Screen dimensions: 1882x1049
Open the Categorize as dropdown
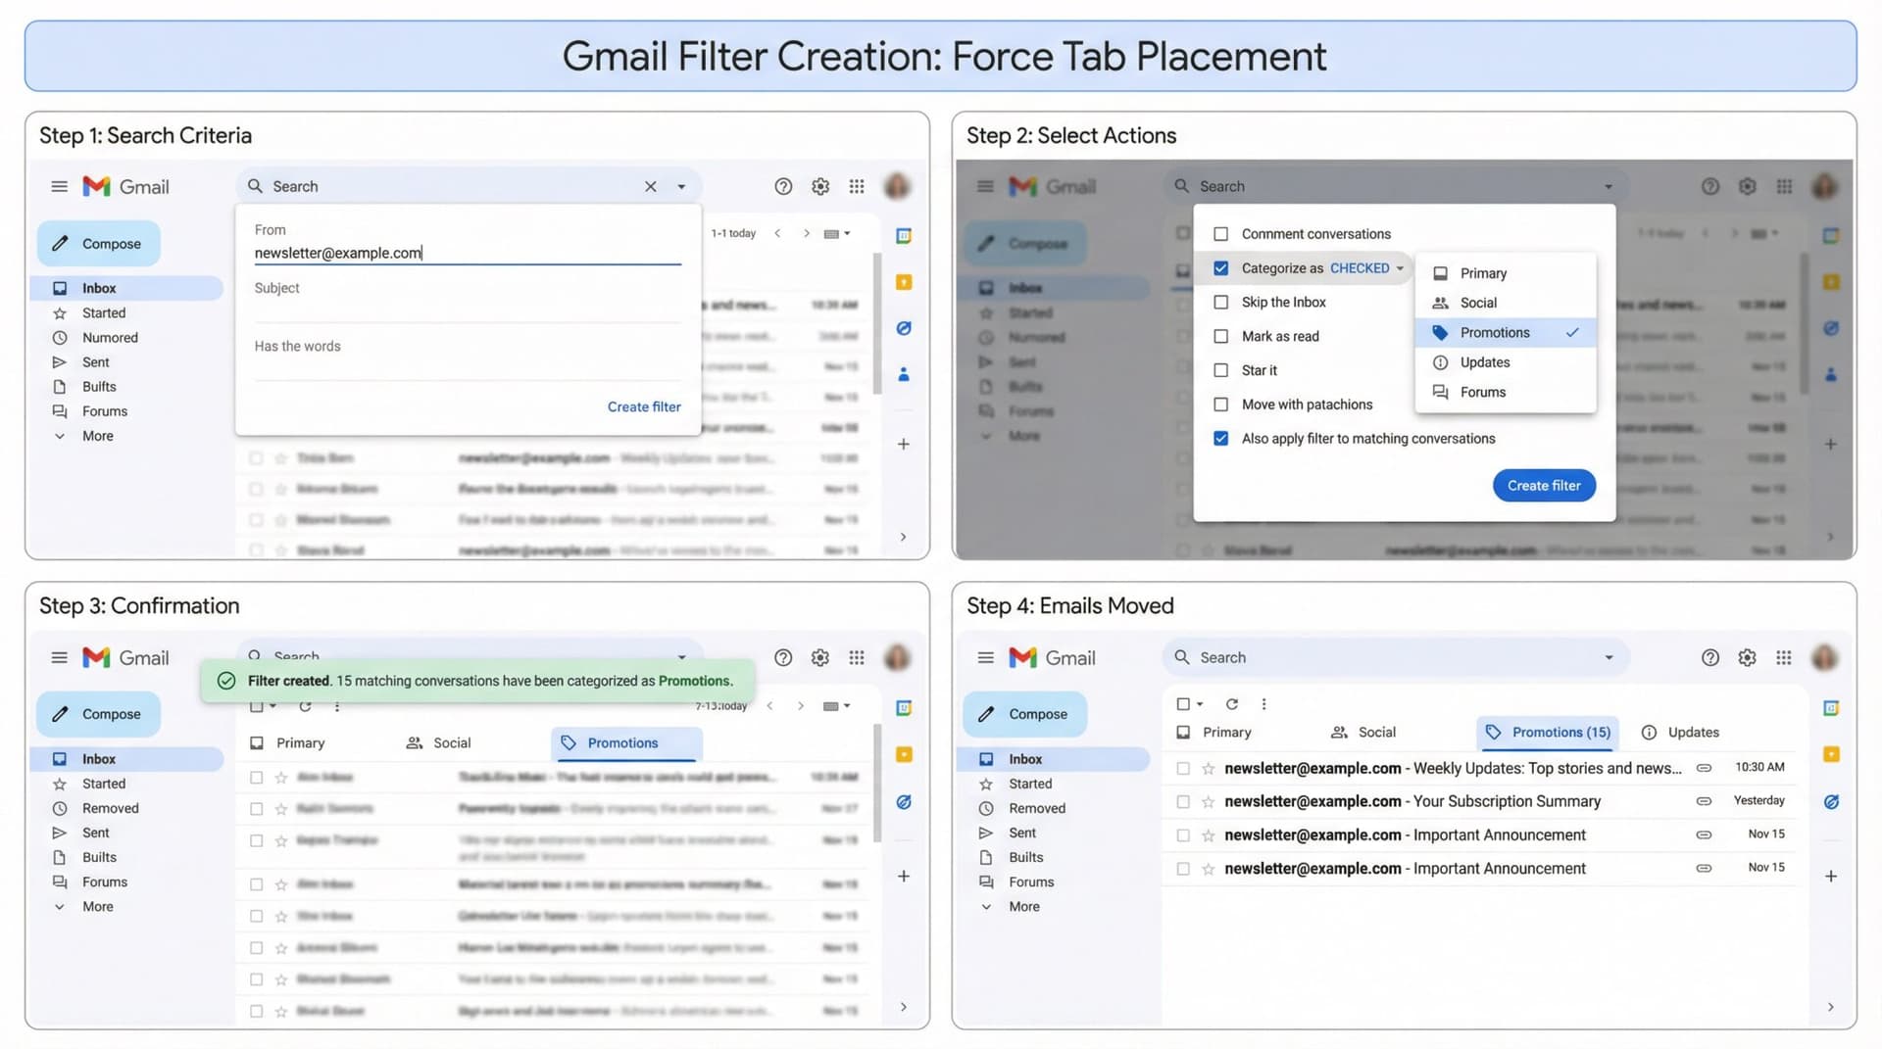[x=1400, y=267]
